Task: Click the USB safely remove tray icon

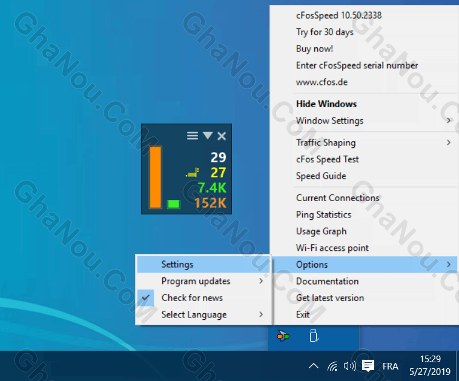Action: coord(314,336)
